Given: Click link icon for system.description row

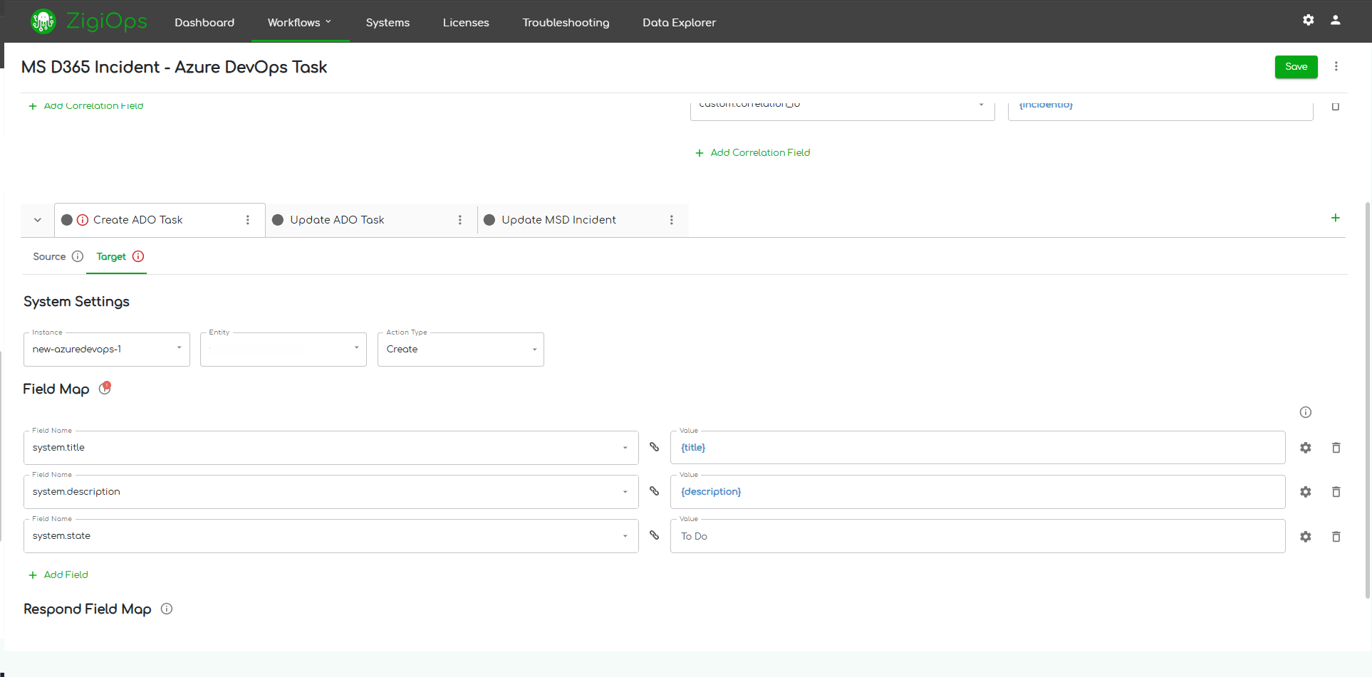Looking at the screenshot, I should 655,491.
